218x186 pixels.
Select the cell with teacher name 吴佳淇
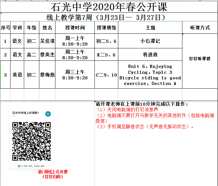pyautogui.click(x=47, y=41)
